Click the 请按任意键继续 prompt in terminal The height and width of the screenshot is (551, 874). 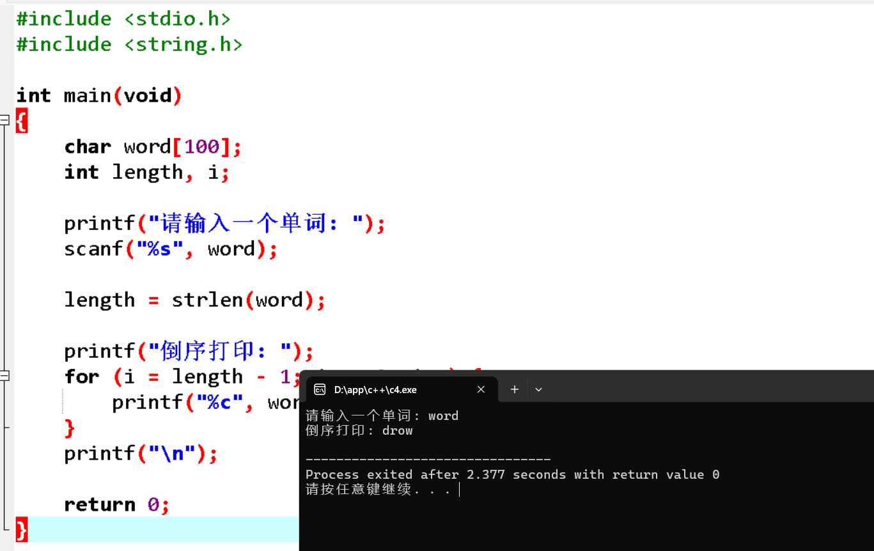378,490
